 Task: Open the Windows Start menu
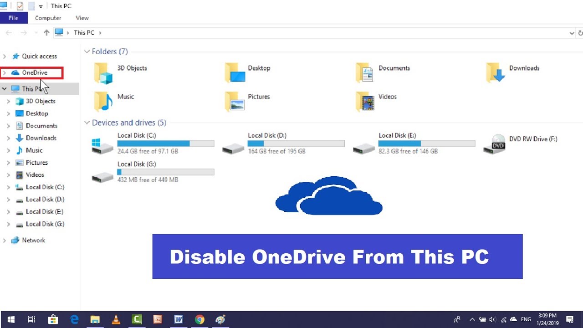pyautogui.click(x=10, y=319)
